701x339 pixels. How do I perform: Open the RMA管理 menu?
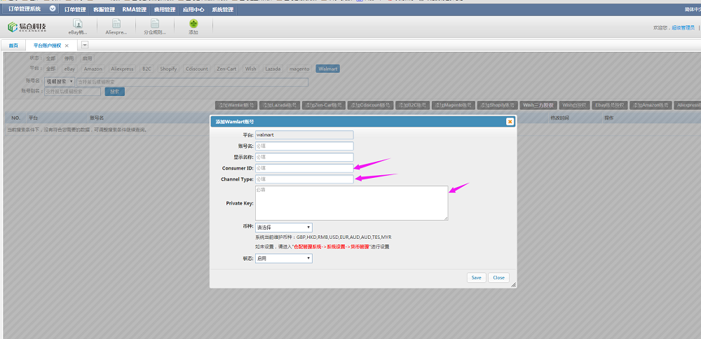pos(134,10)
